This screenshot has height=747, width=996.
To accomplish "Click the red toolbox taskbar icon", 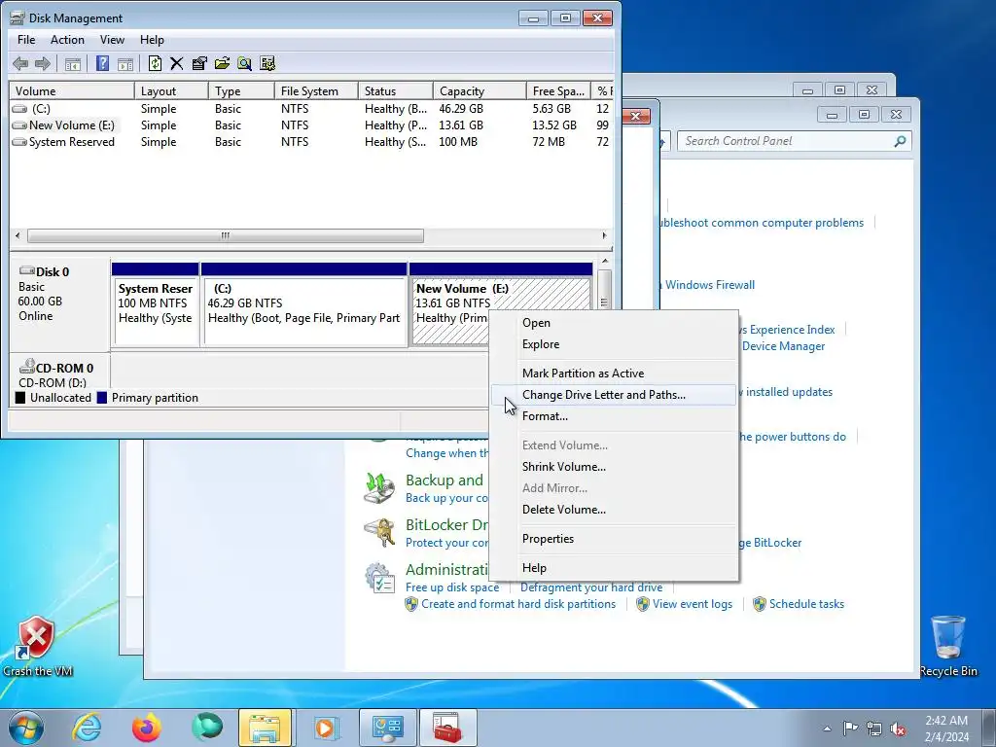I will point(447,728).
